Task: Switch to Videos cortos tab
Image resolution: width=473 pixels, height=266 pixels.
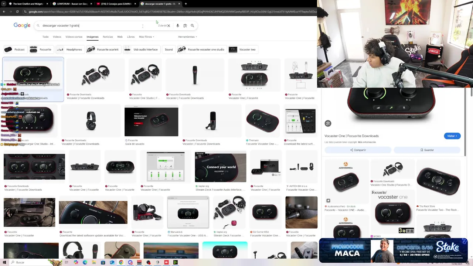Action: (x=74, y=37)
